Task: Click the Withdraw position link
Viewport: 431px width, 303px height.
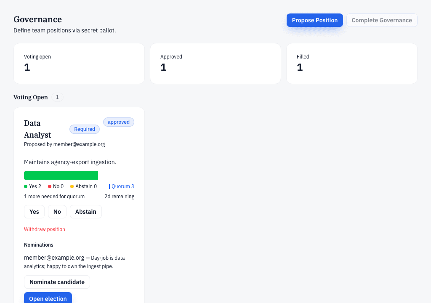Action: [45, 229]
